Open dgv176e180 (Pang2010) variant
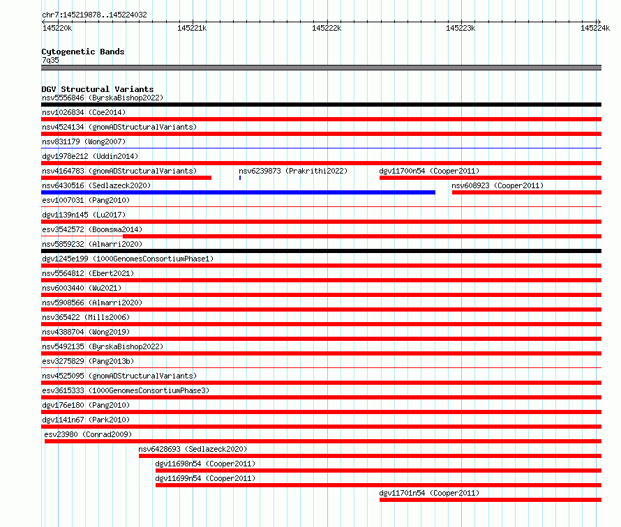 [86, 405]
